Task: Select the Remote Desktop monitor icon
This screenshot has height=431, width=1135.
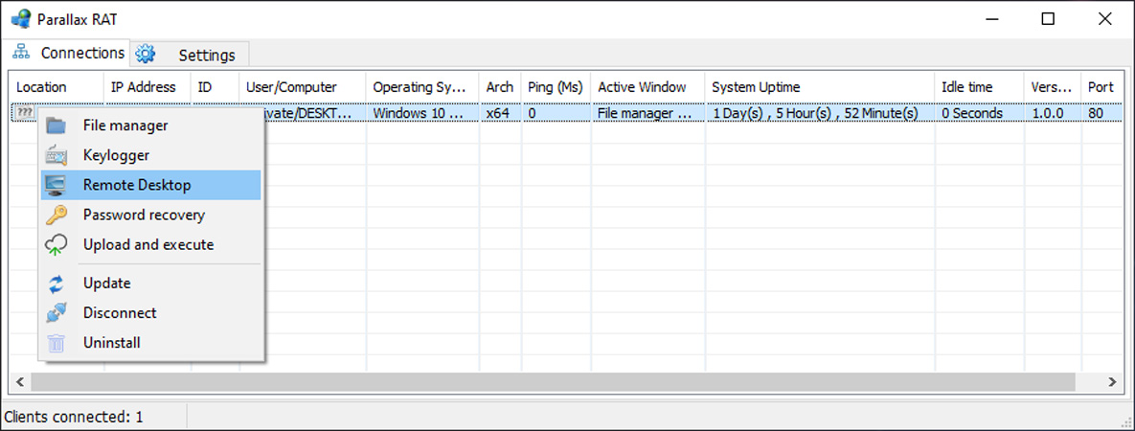Action: pos(56,186)
